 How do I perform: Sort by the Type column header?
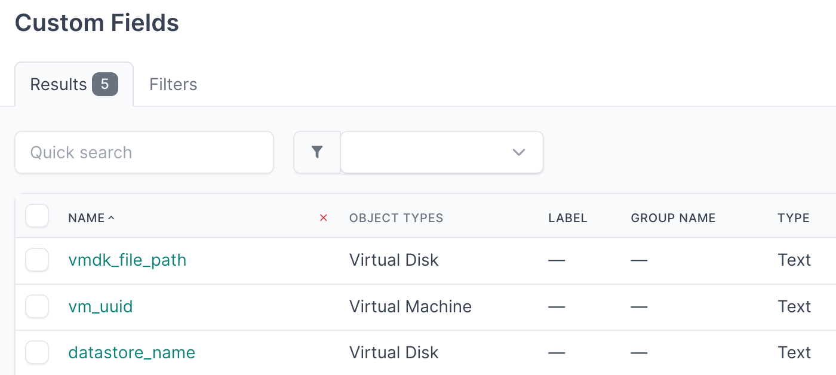(x=793, y=218)
